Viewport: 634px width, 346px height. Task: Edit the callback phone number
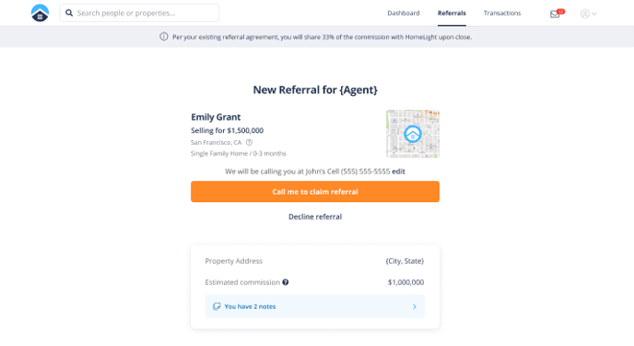(x=398, y=172)
